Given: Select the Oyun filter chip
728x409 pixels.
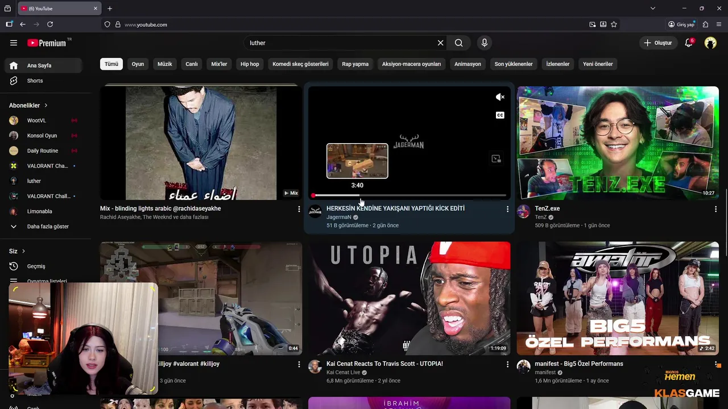Looking at the screenshot, I should point(138,64).
